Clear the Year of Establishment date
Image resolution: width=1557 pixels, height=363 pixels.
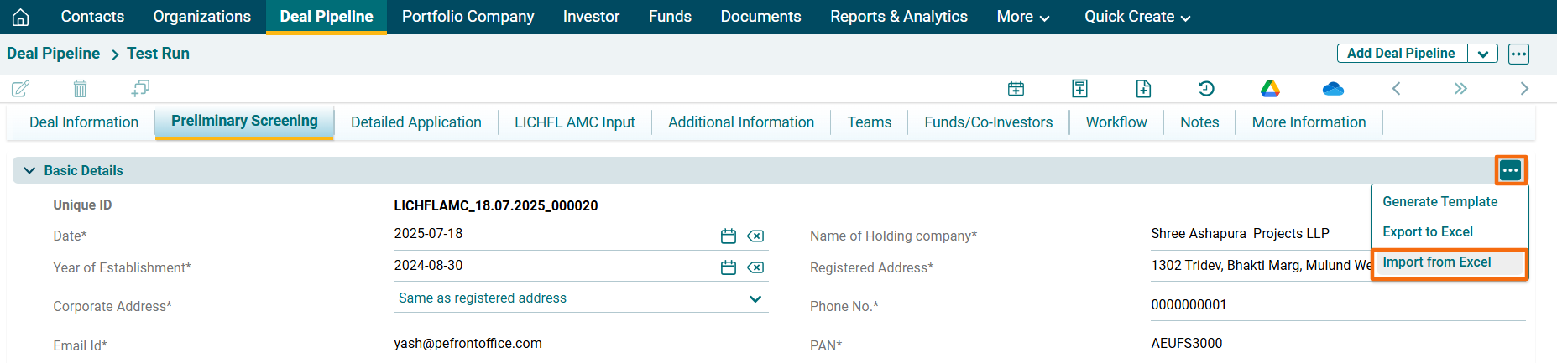(x=755, y=268)
